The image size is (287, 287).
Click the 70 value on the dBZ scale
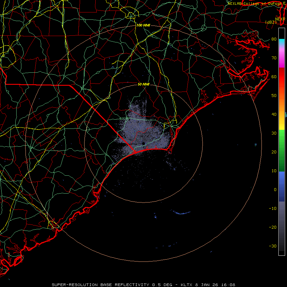coord(274,58)
